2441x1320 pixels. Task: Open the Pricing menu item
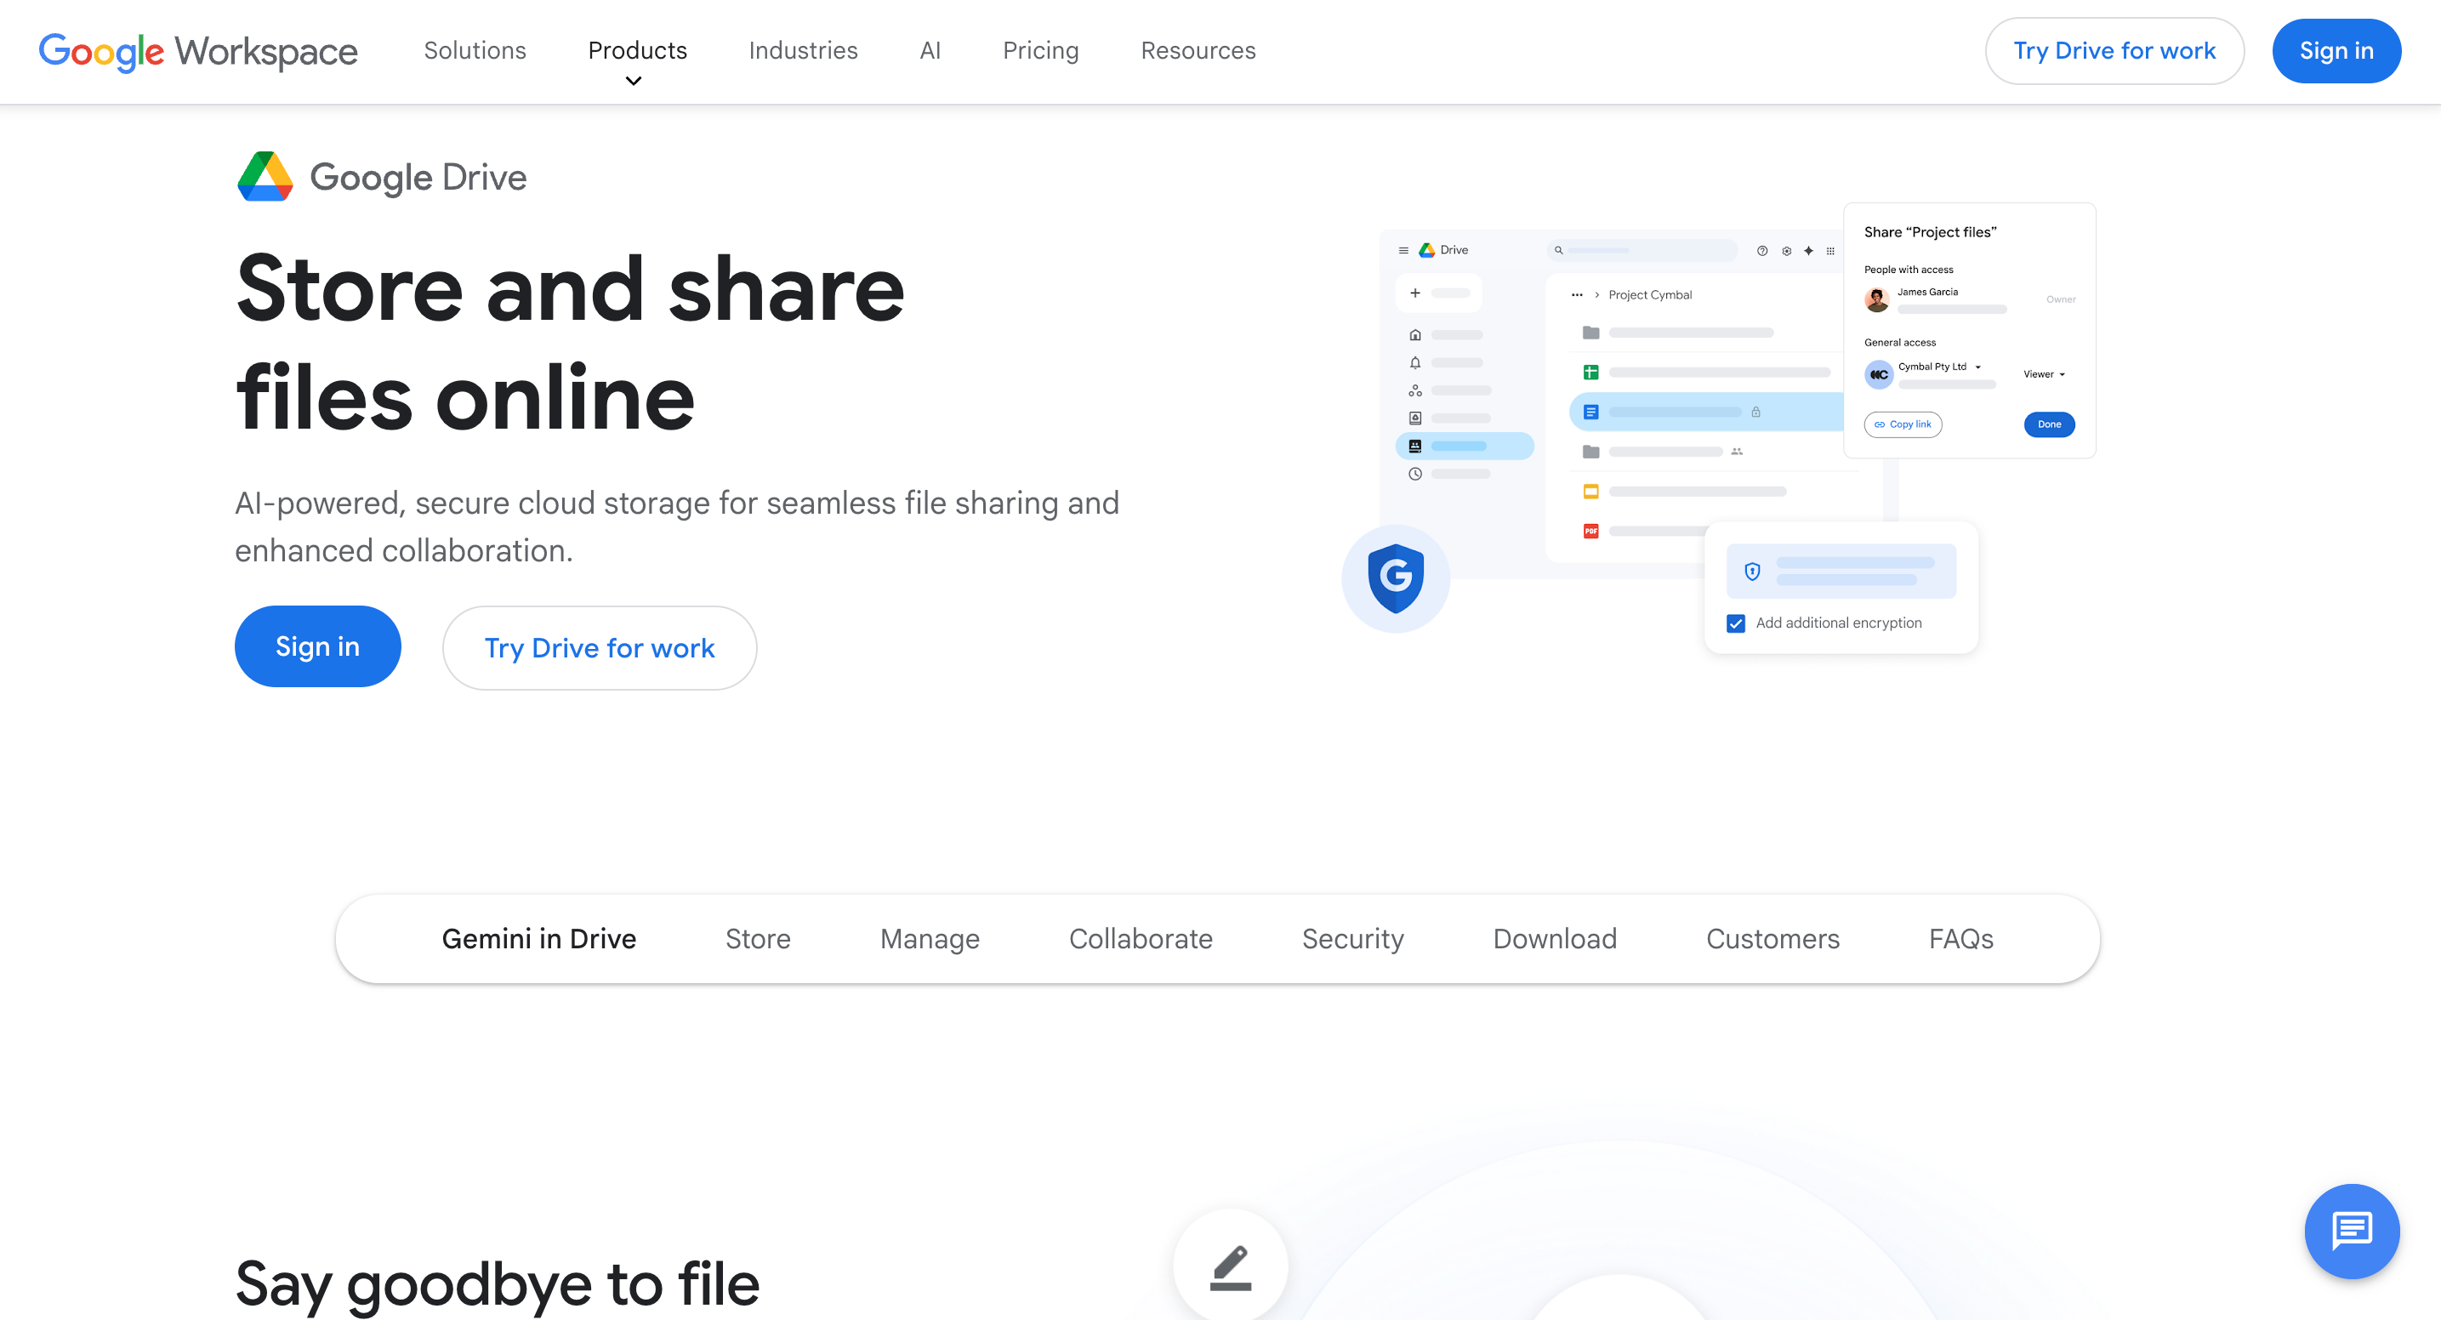1040,50
